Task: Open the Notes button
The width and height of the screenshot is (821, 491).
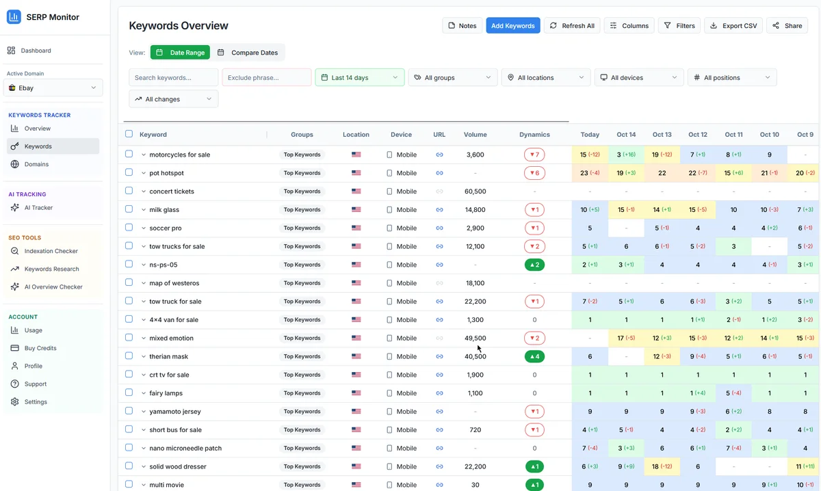Action: pyautogui.click(x=462, y=25)
